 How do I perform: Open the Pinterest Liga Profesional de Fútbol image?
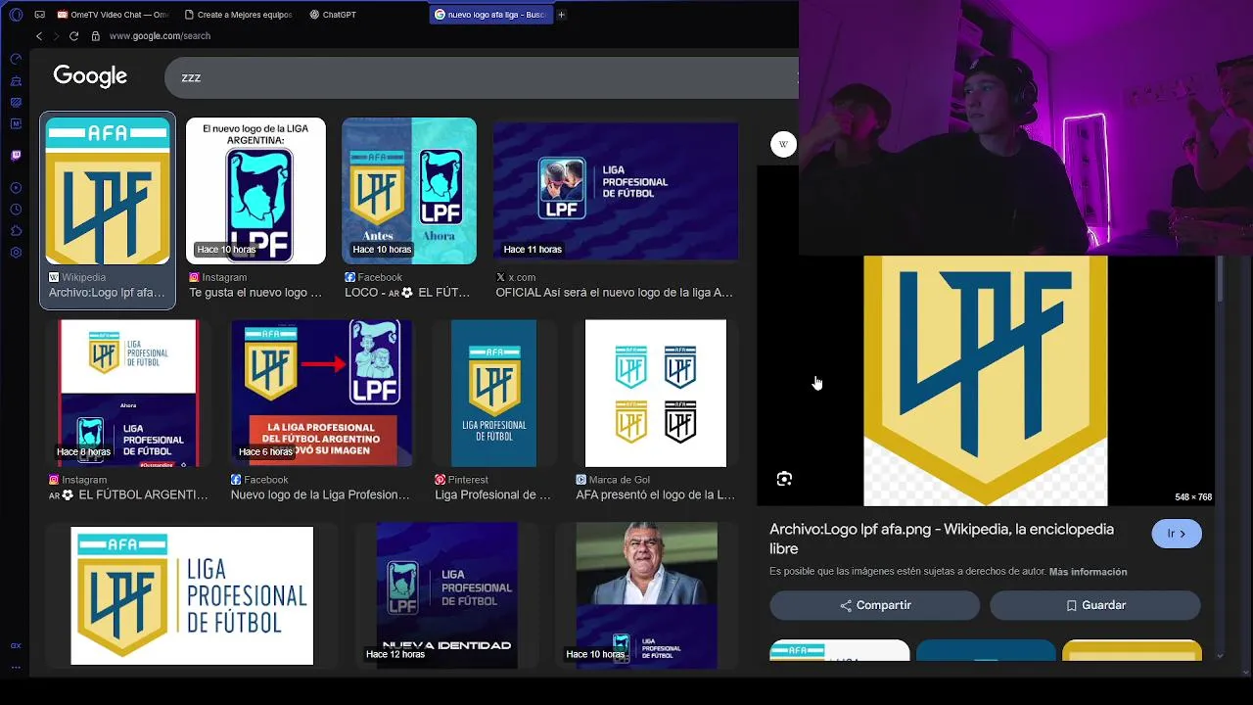[493, 394]
